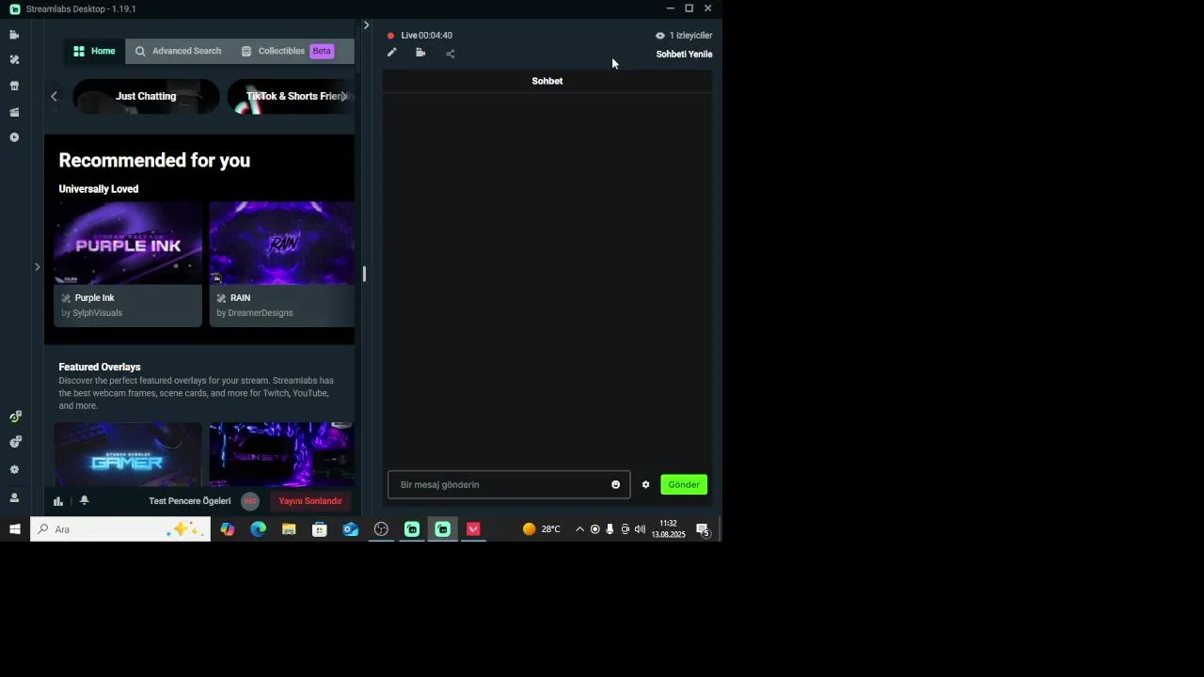
Task: Click Sohbeti Yenile to refresh the chat
Action: pos(684,55)
